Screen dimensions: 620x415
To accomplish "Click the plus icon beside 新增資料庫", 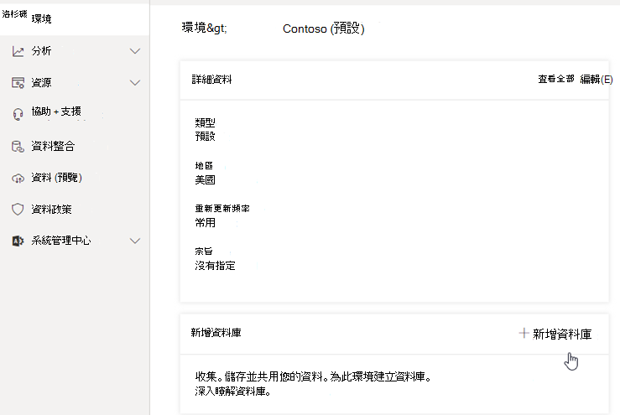I will pyautogui.click(x=524, y=333).
